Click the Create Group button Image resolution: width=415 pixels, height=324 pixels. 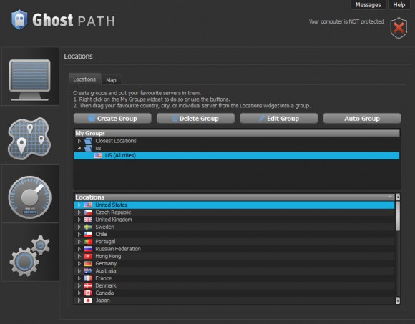(112, 119)
